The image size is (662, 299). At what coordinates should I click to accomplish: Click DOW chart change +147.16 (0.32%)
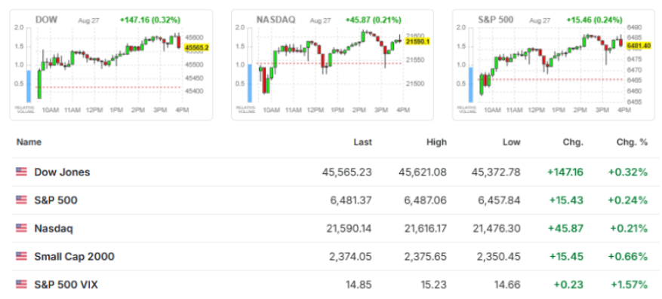[x=150, y=20]
